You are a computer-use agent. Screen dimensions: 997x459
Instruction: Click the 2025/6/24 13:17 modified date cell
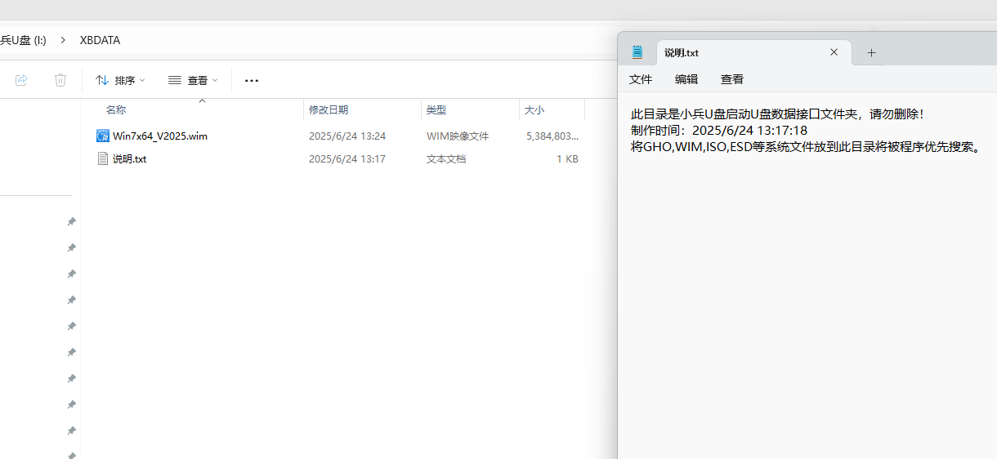(347, 159)
